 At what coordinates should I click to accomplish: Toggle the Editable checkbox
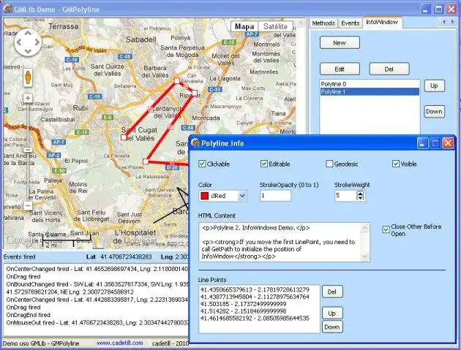point(264,164)
